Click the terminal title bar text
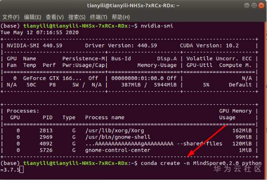The image size is (267, 180). 133,5
